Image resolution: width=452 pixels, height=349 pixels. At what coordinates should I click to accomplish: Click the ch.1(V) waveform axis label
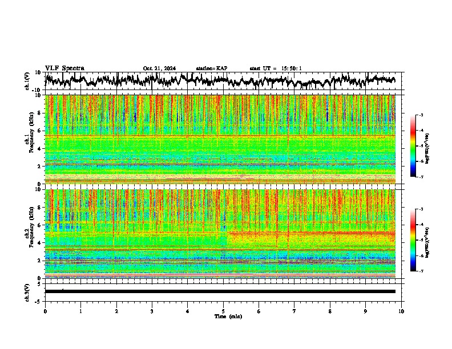click(x=27, y=81)
